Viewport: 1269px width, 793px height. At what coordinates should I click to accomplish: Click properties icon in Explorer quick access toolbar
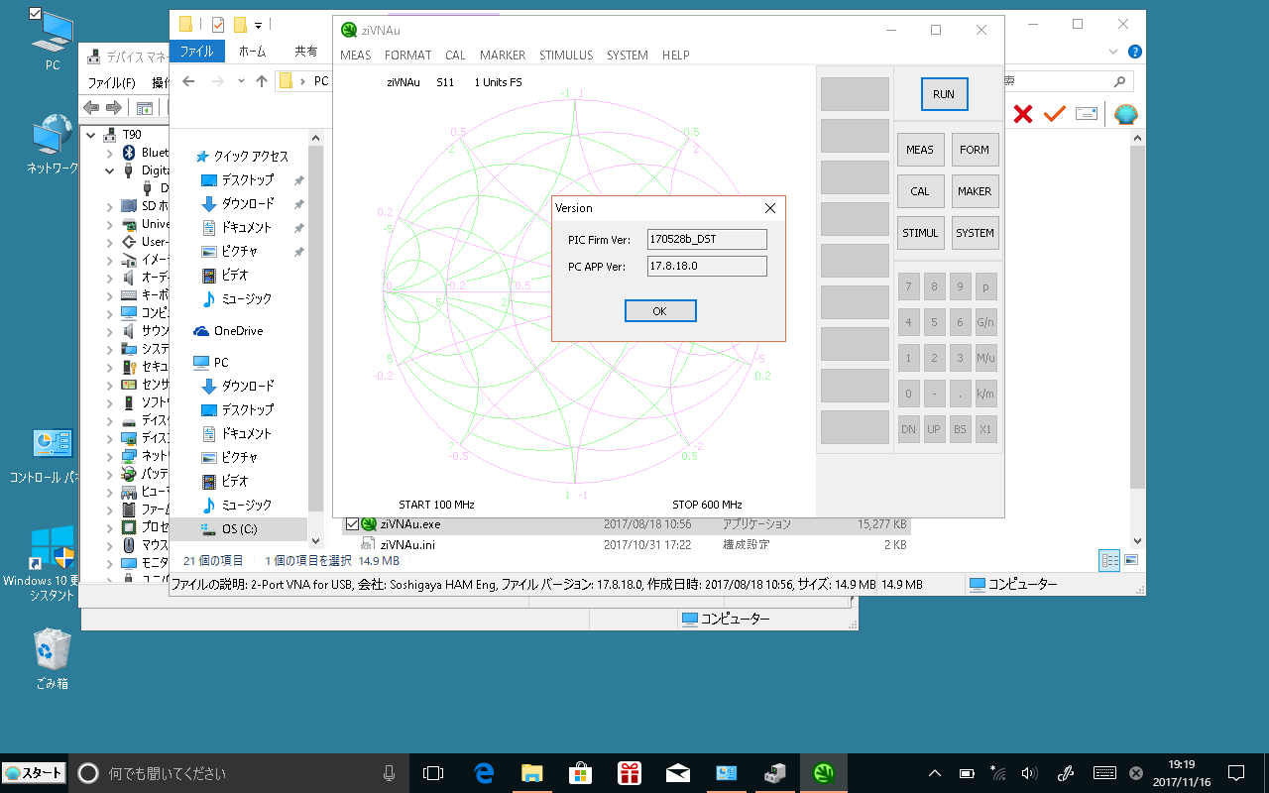click(218, 25)
